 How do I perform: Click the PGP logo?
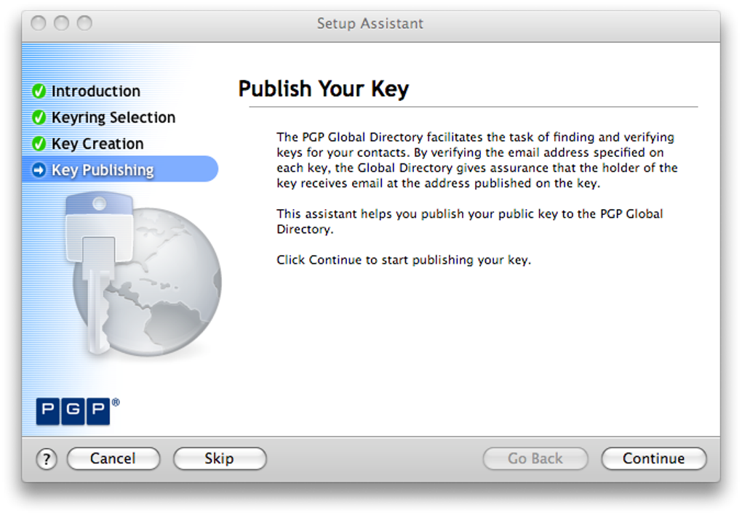pyautogui.click(x=73, y=410)
